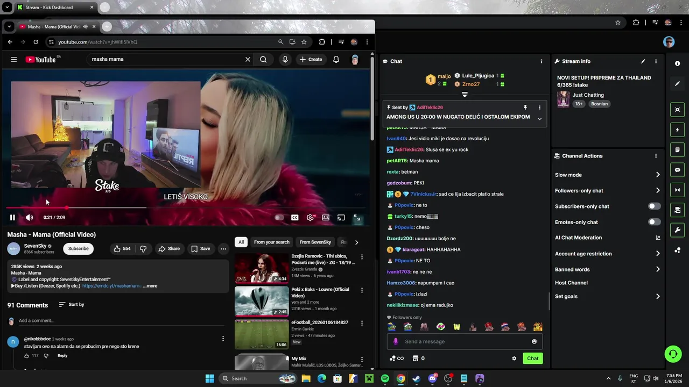Viewport: 689px width, 387px height.
Task: Select the 'All' suggestions chip
Action: [241, 242]
